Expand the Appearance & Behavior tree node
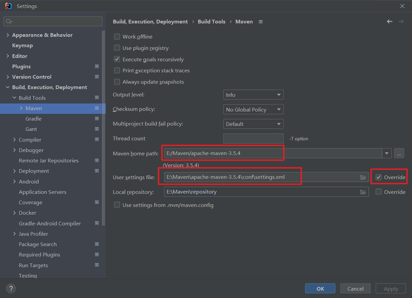This screenshot has height=298, width=412. point(8,35)
